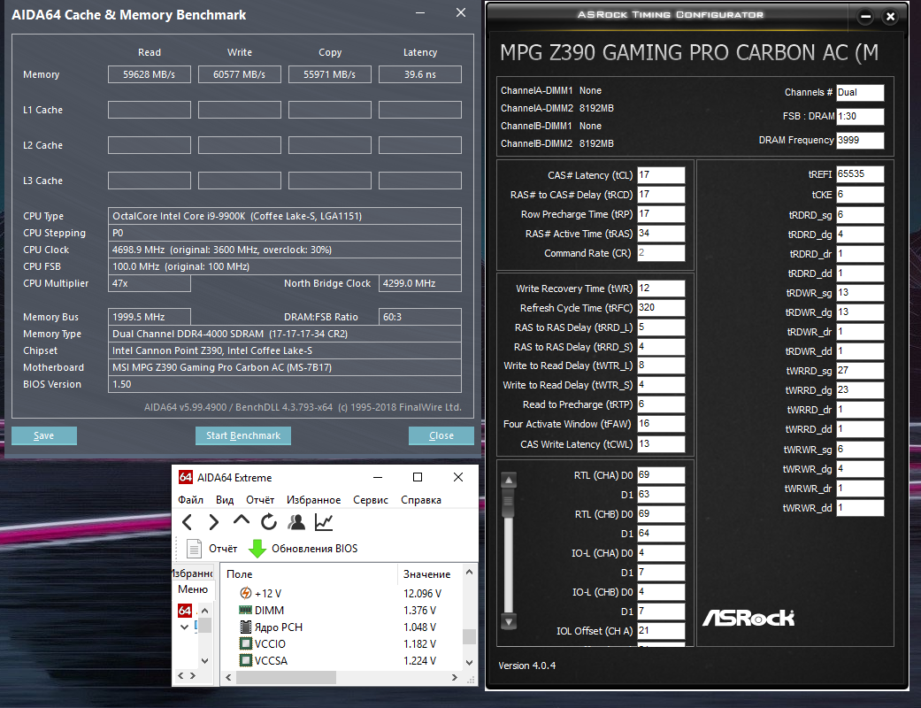Click the Command Rate (CR) field
Screen dimensions: 921x708
click(x=661, y=252)
